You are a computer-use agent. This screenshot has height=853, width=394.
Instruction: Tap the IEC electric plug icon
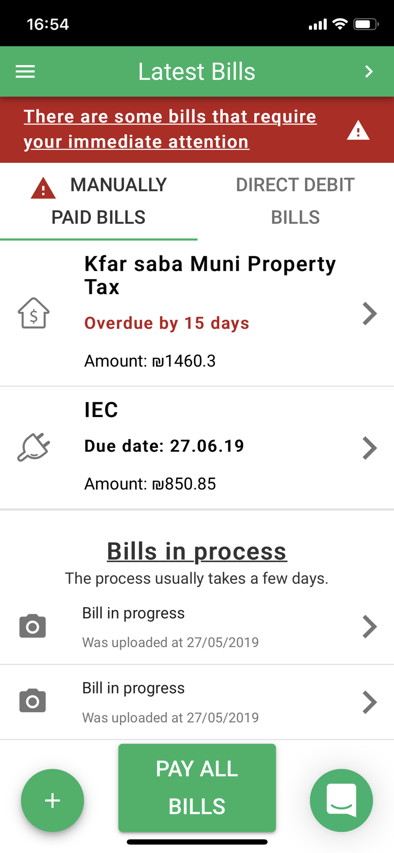[x=33, y=447]
